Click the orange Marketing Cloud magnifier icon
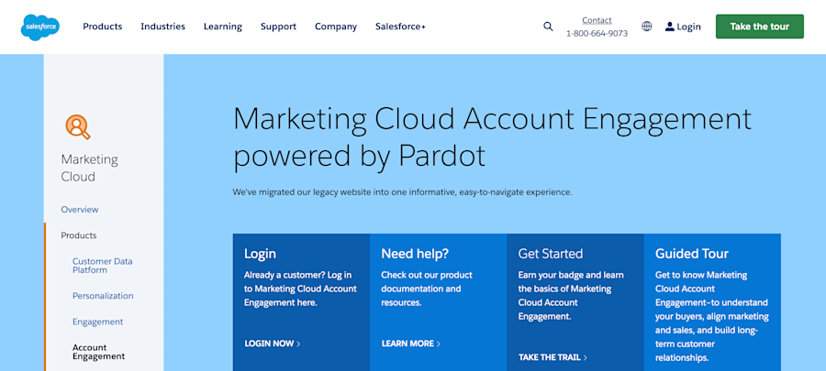Image resolution: width=826 pixels, height=371 pixels. click(77, 126)
